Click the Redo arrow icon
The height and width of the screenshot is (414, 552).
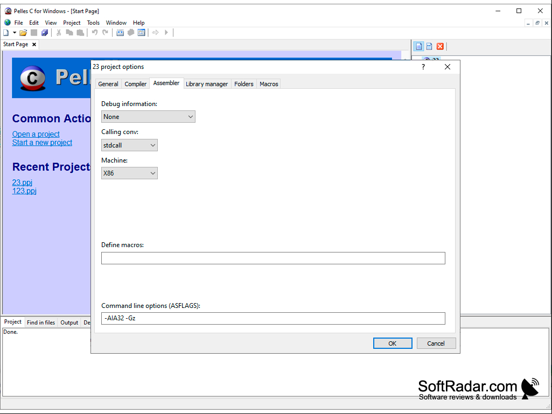105,33
